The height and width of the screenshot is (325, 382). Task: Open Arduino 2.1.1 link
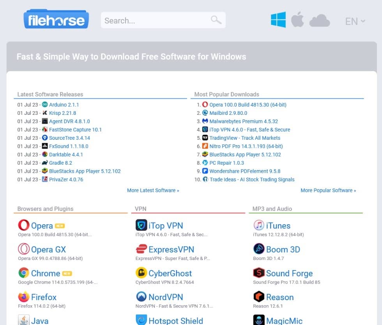click(x=64, y=105)
